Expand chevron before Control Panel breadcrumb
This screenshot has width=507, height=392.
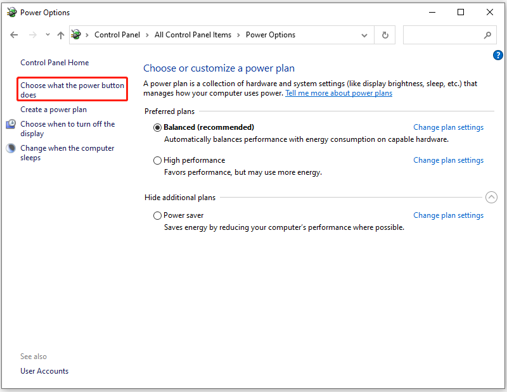(87, 35)
